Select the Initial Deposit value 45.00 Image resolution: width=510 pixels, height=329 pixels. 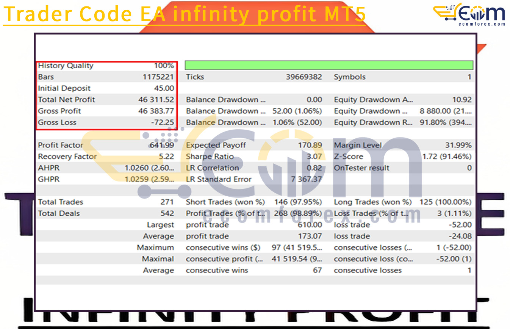pyautogui.click(x=164, y=88)
